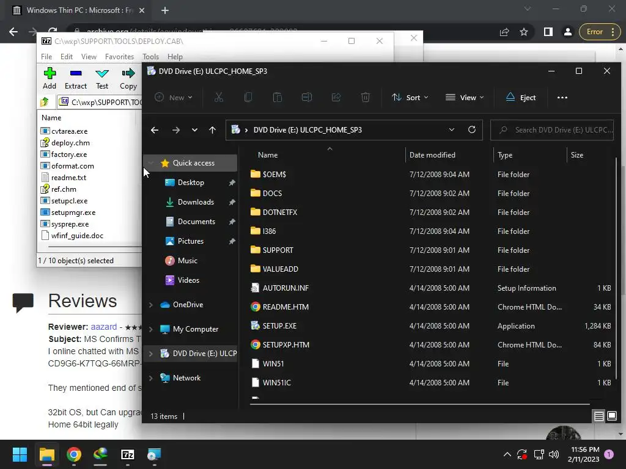Open recent locations dropdown arrow
The height and width of the screenshot is (469, 626).
(194, 130)
